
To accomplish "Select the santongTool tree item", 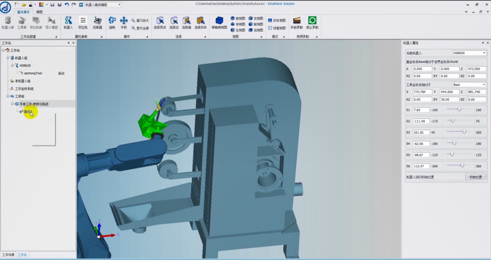I will pos(33,73).
